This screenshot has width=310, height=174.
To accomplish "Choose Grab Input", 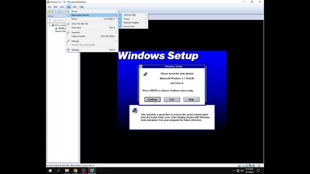I will tap(92, 28).
